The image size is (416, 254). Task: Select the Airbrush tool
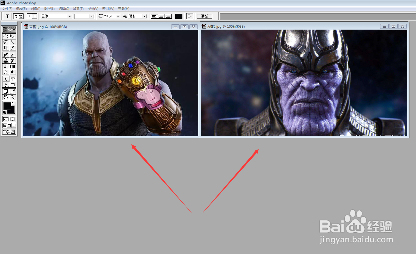[6, 55]
